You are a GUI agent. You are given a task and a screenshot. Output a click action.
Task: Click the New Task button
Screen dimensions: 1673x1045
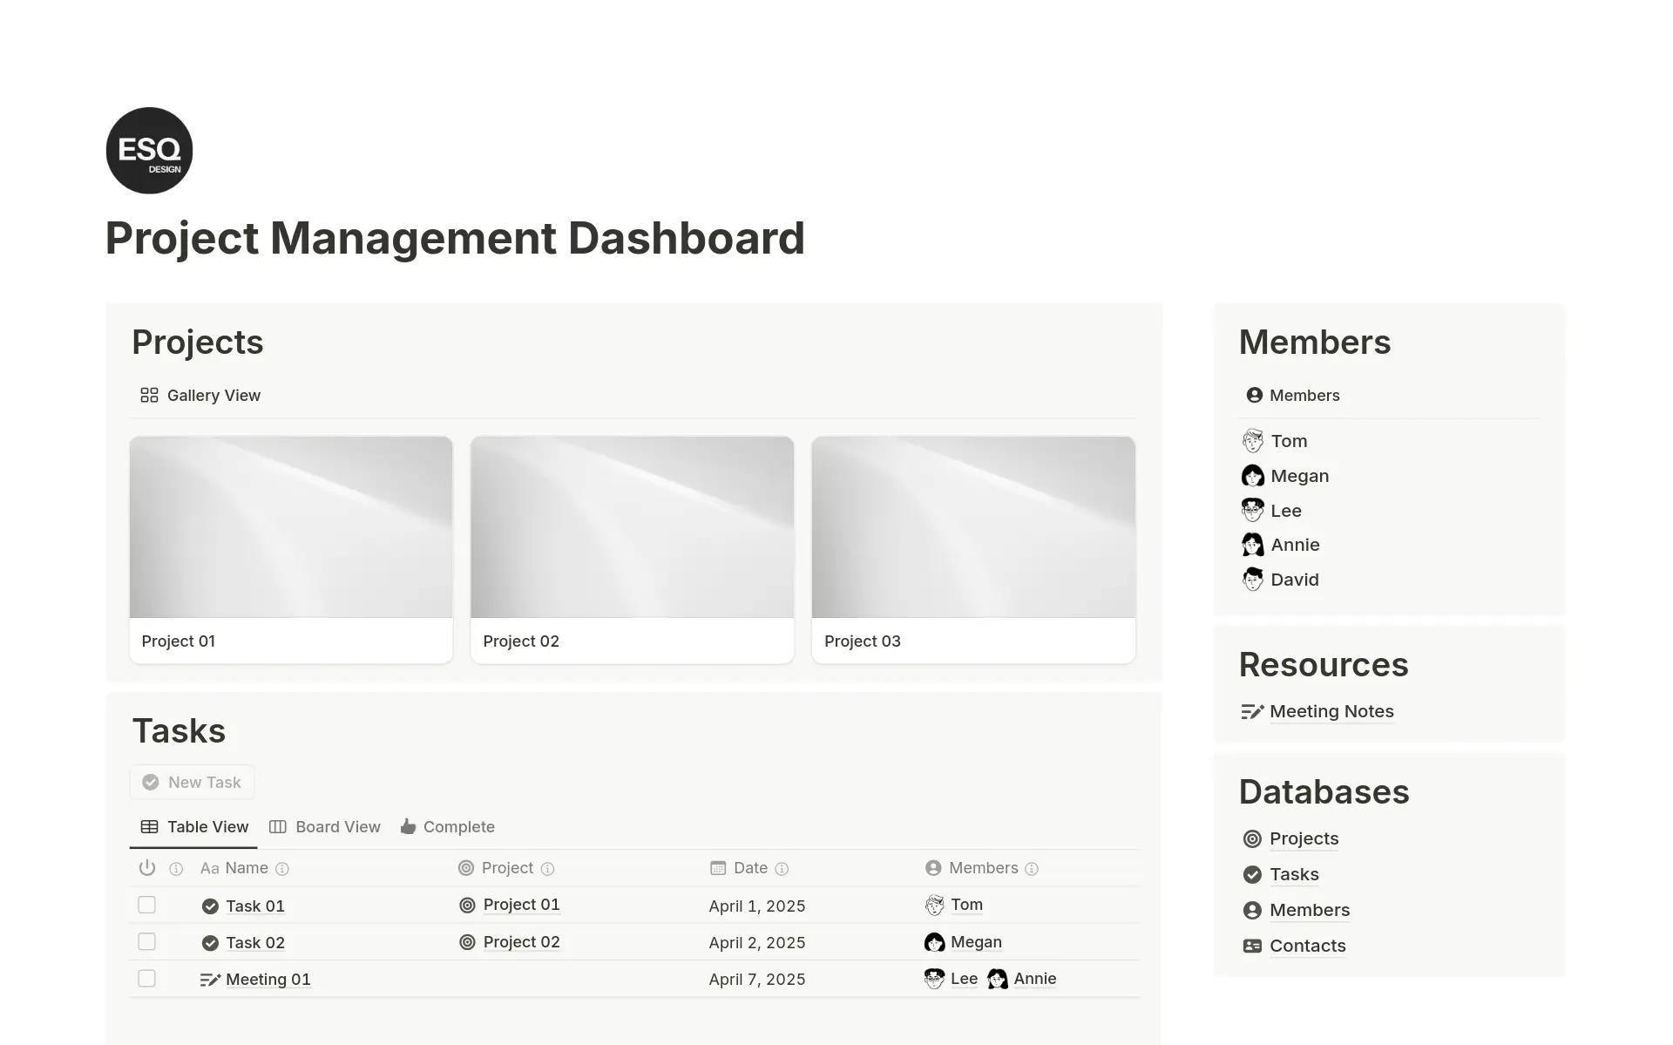tap(193, 783)
